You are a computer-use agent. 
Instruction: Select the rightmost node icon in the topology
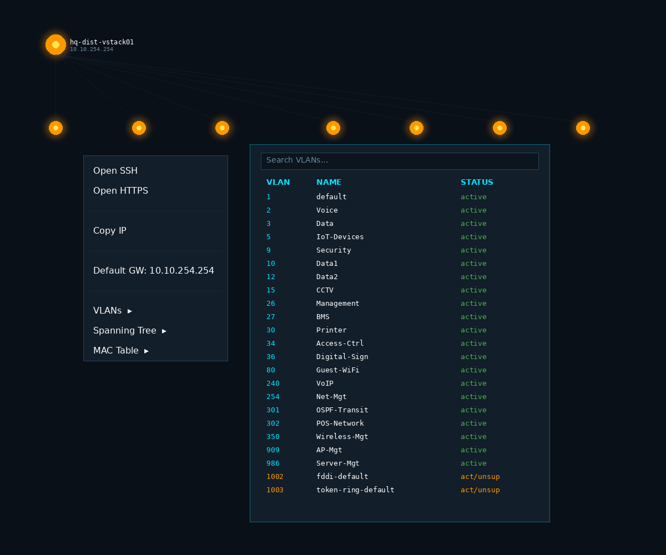[x=583, y=127]
